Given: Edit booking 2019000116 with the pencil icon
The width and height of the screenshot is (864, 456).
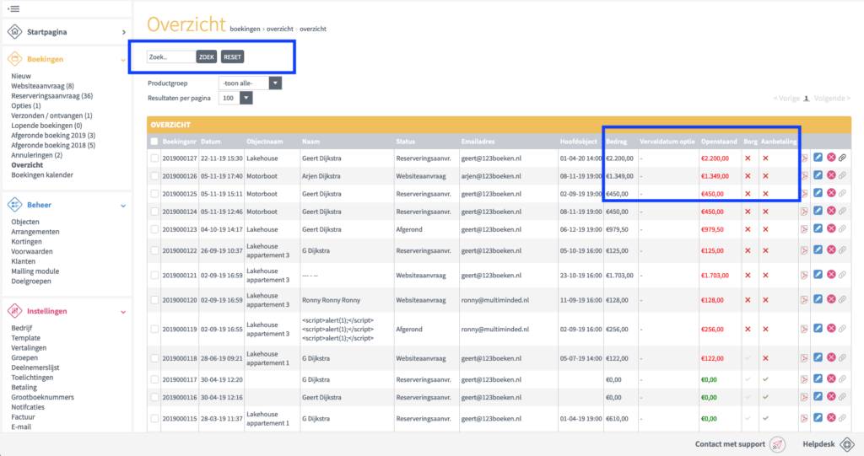Looking at the screenshot, I should (x=818, y=397).
